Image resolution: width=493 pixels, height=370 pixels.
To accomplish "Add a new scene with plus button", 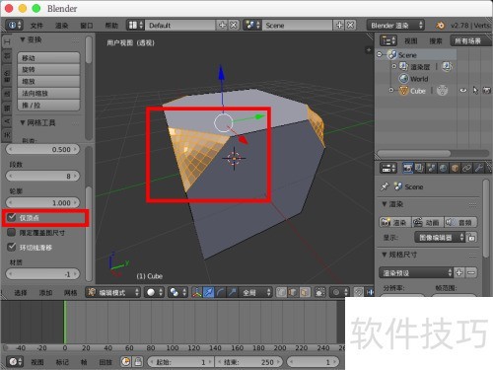I will [339, 25].
